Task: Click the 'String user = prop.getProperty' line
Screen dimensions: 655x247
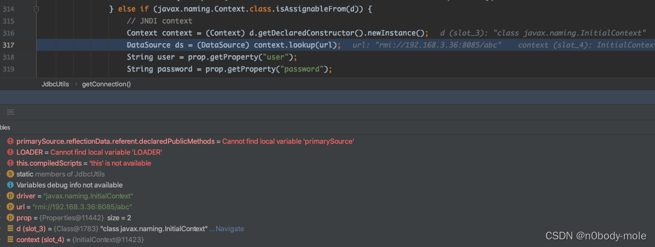Action: 213,57
